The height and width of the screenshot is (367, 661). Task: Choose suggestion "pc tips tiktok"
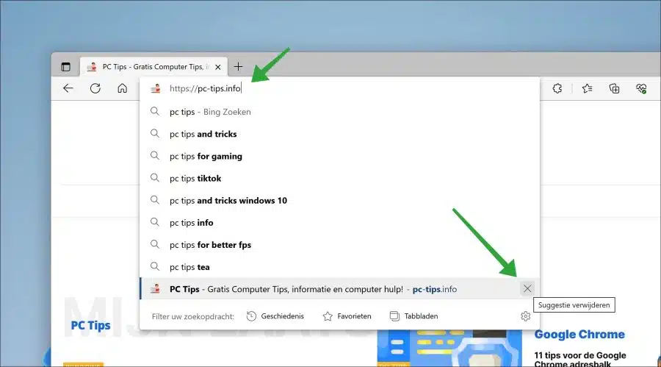pos(339,178)
